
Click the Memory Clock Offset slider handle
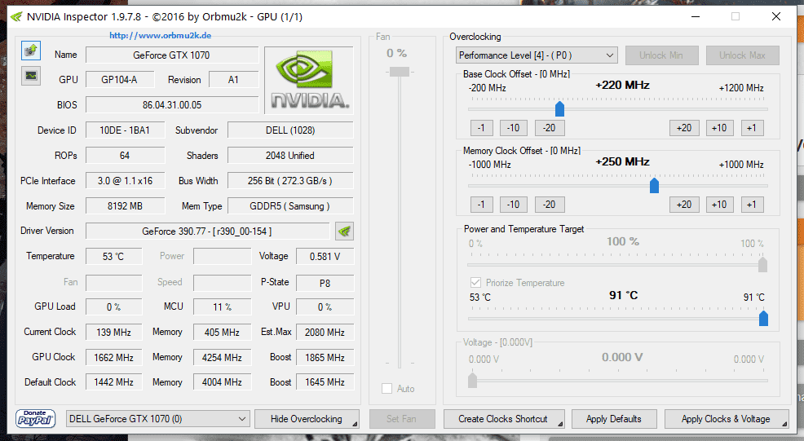click(654, 185)
